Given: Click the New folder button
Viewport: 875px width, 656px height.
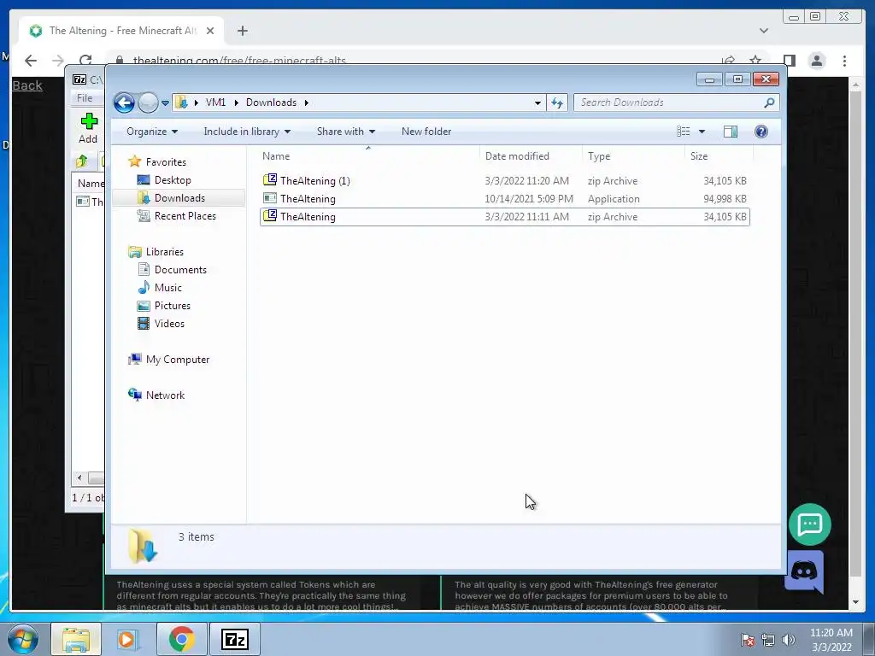Looking at the screenshot, I should (426, 132).
